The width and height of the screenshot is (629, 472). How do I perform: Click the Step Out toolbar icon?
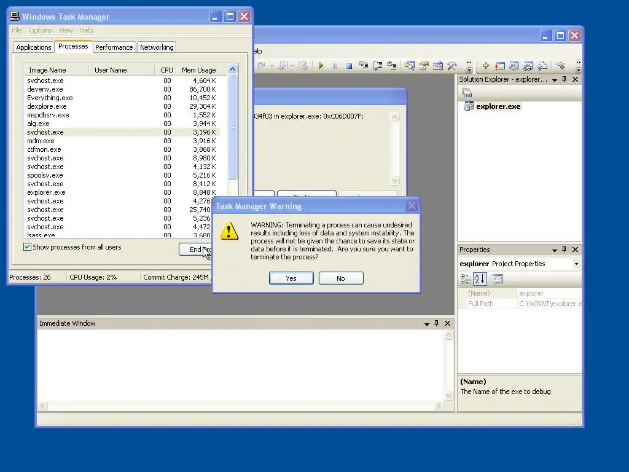(x=391, y=65)
